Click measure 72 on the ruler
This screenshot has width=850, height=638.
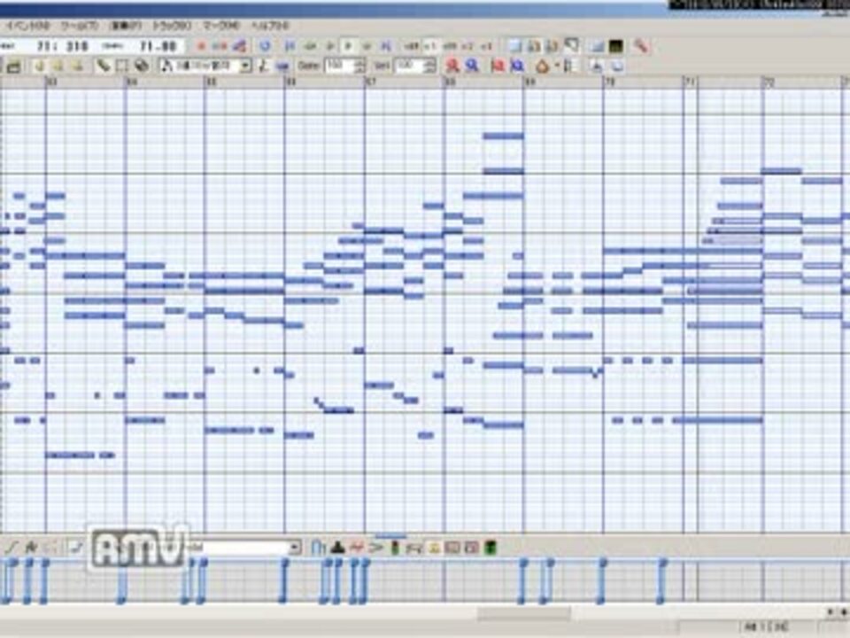point(769,82)
